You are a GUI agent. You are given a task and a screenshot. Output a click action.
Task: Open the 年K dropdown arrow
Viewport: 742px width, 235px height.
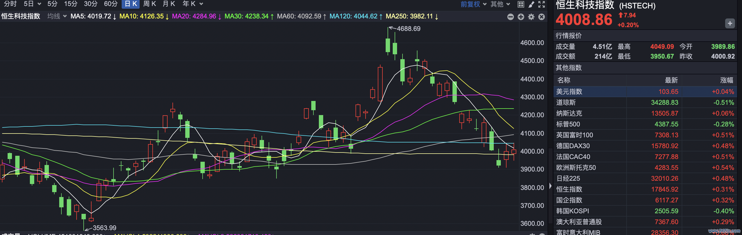point(201,4)
